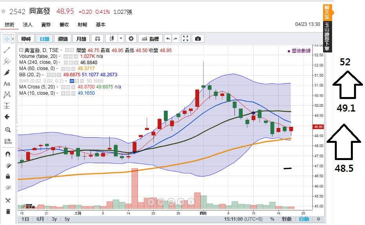
Task: Open the 基本 tab
Action: (x=100, y=25)
